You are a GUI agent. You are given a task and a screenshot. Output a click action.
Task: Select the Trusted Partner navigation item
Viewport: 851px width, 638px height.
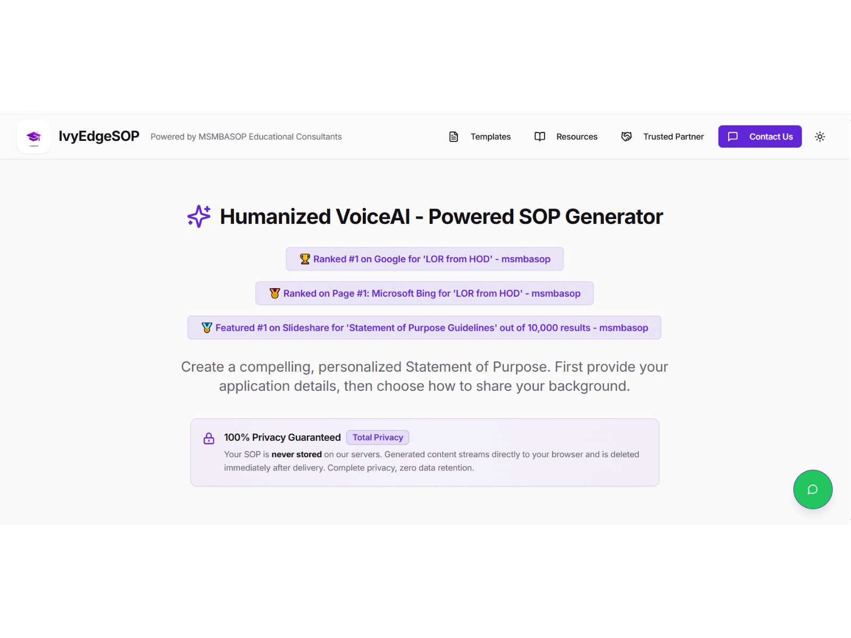(673, 137)
